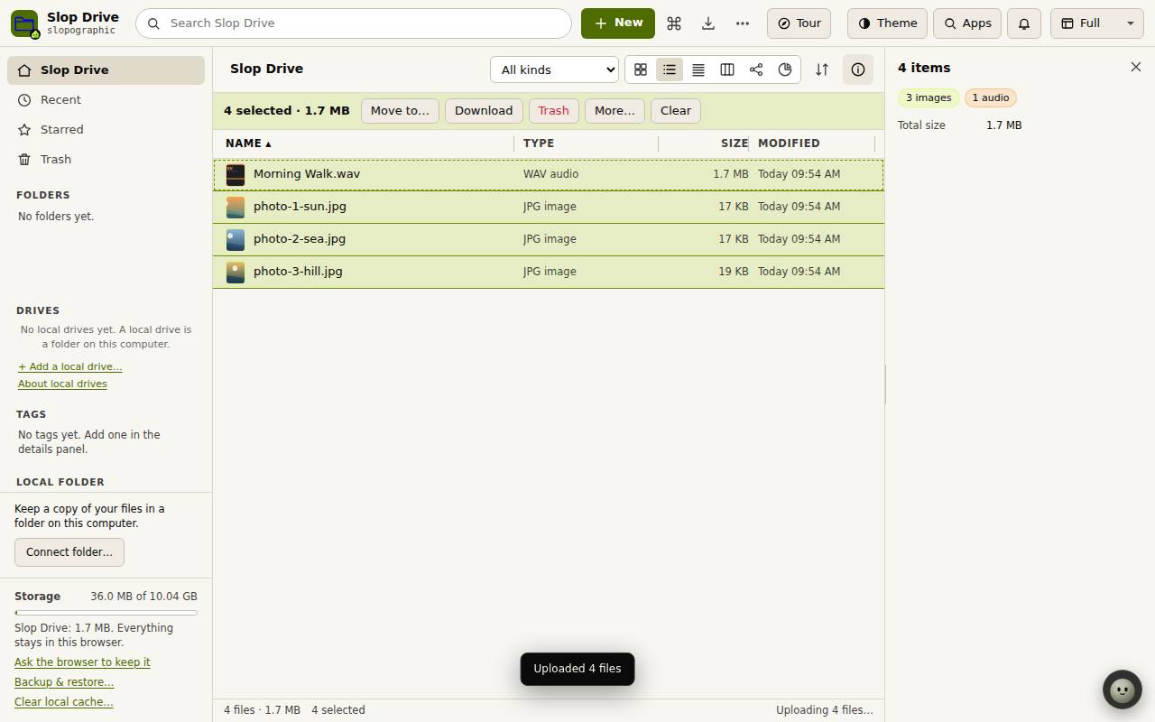Click the download icon in top bar

click(708, 23)
